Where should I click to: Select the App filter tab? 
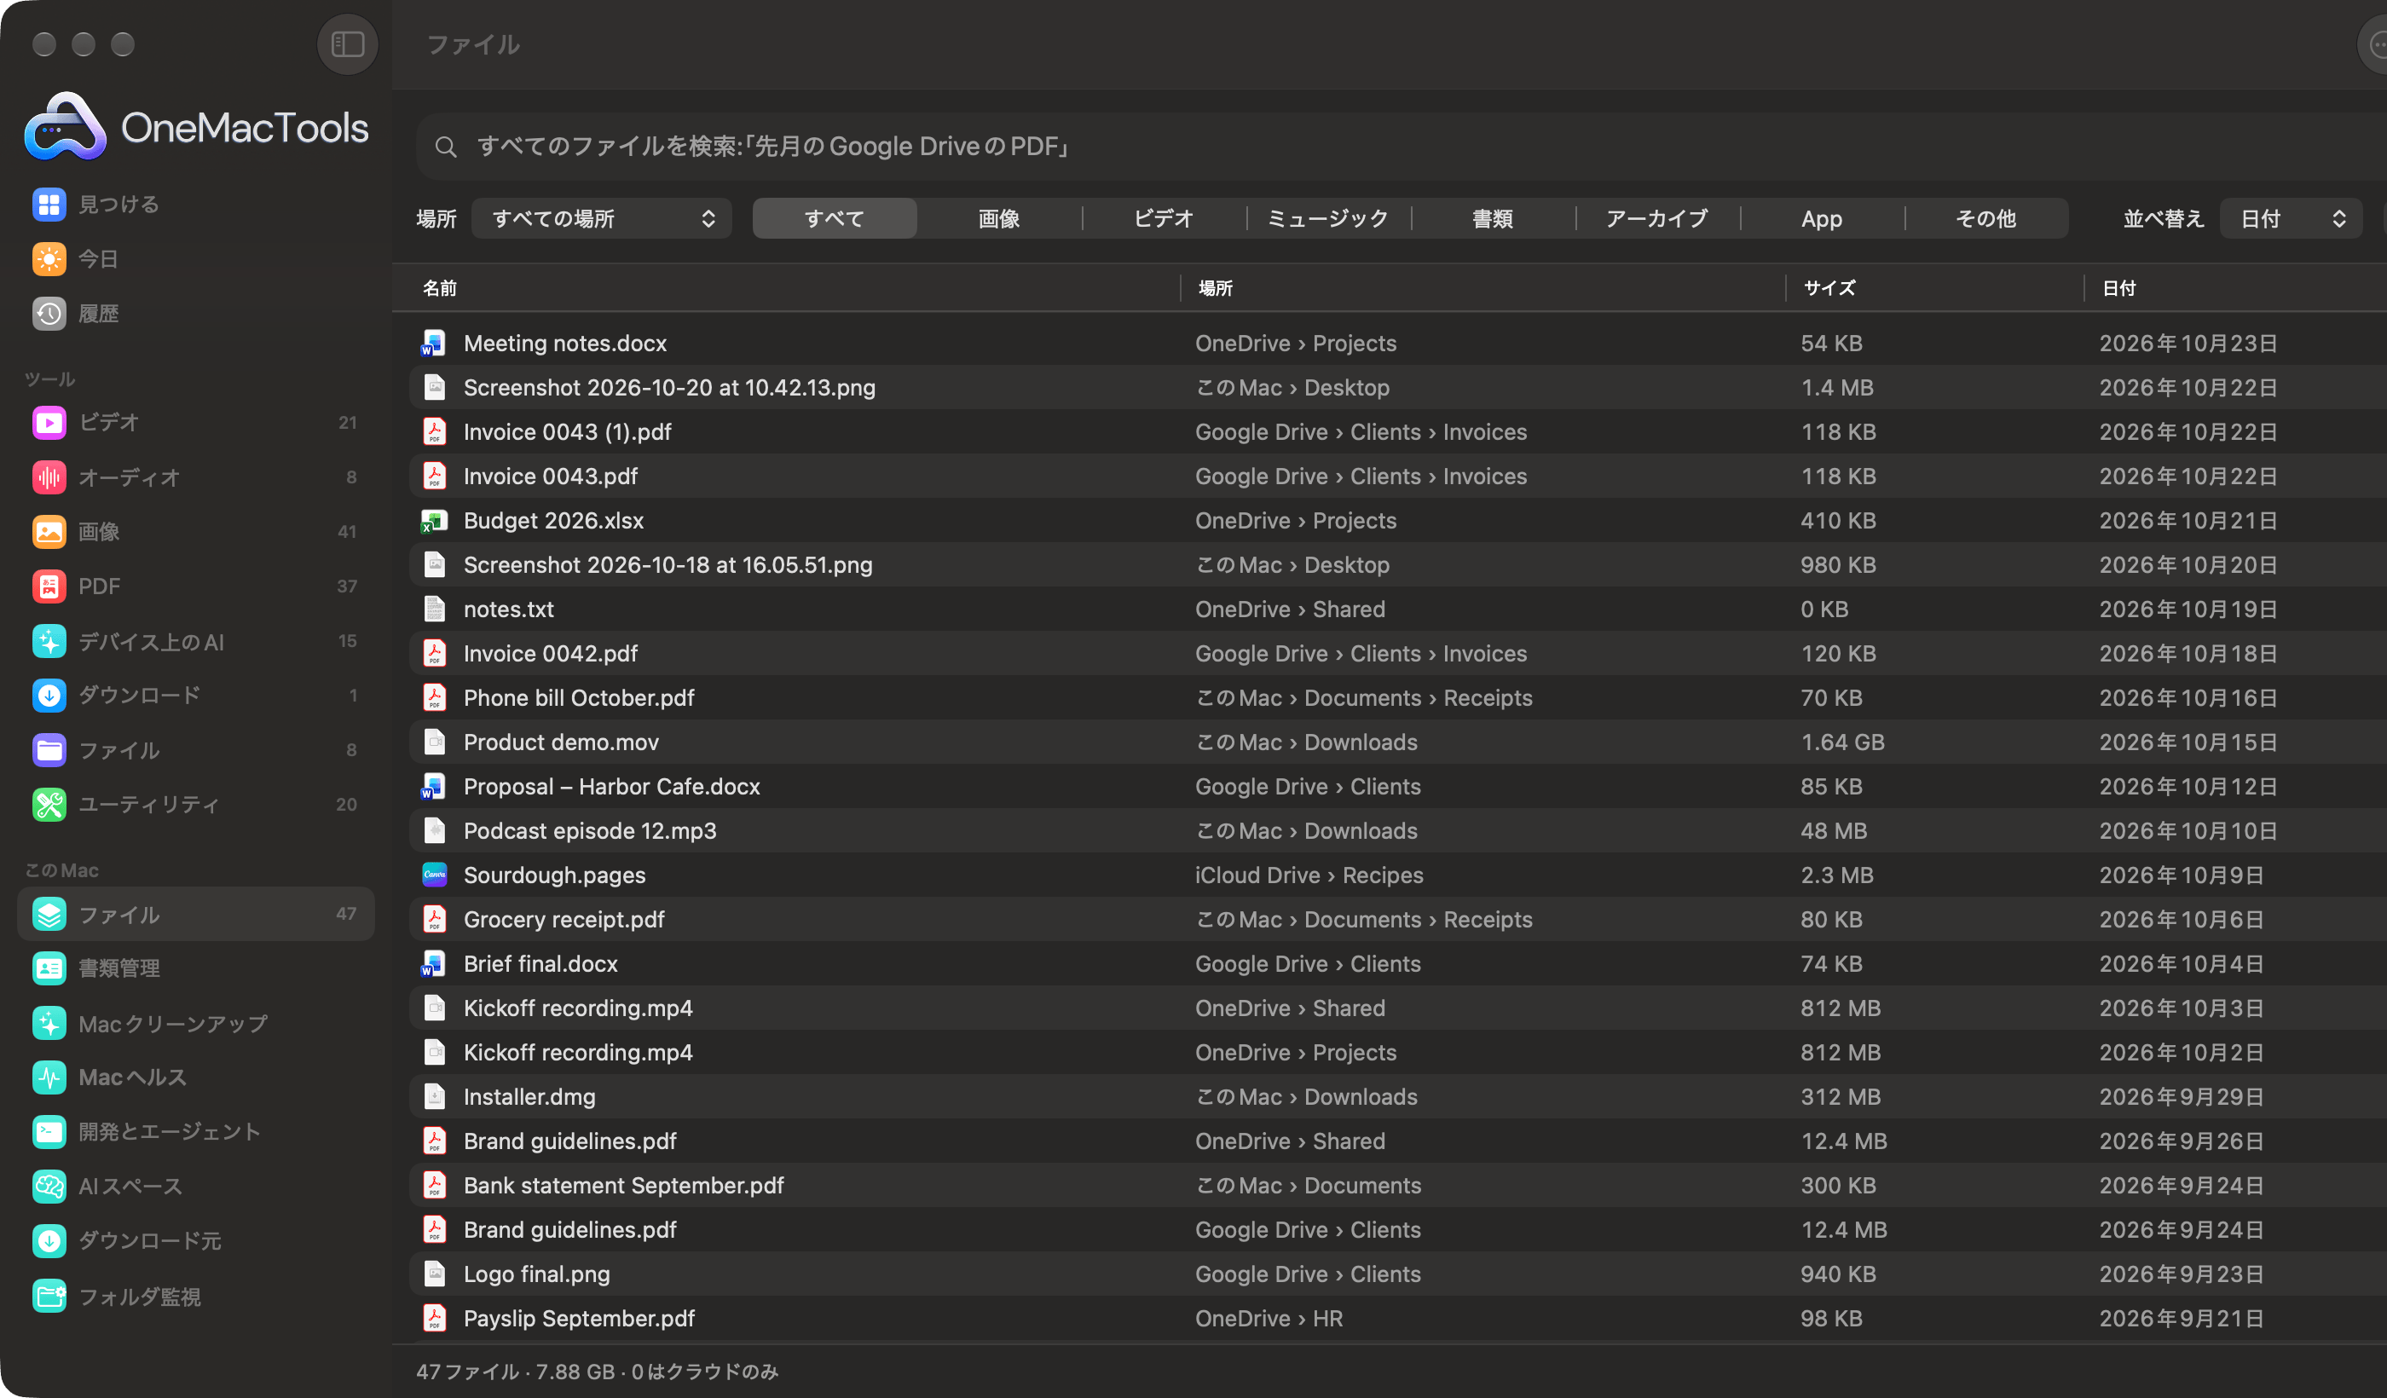(x=1822, y=219)
